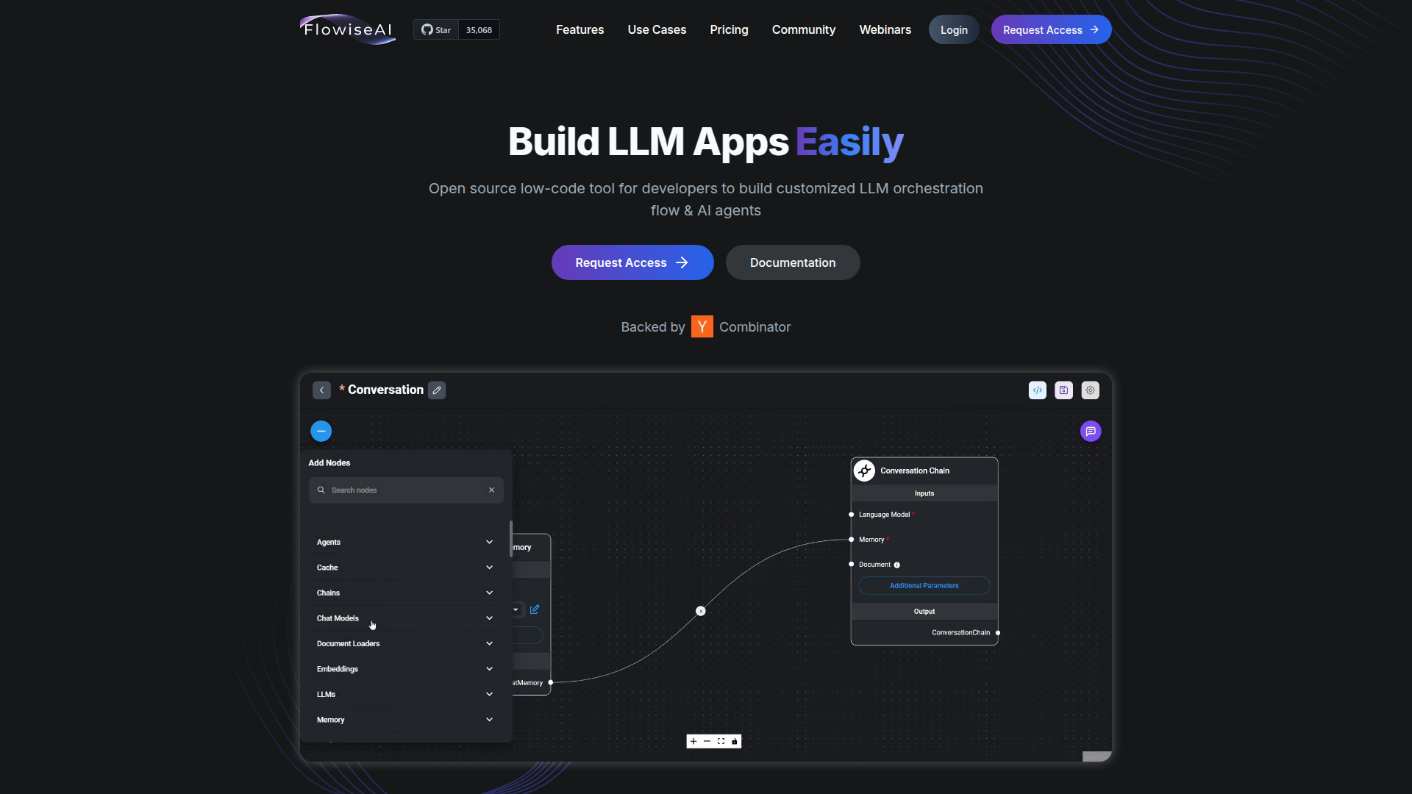Click the edit pencil icon on Conversation tab
This screenshot has height=794, width=1412.
point(436,390)
